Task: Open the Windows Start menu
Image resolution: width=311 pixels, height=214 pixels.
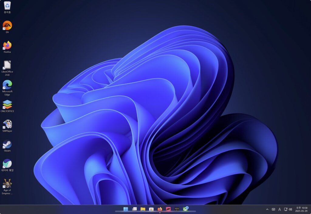Action: (x=126, y=209)
